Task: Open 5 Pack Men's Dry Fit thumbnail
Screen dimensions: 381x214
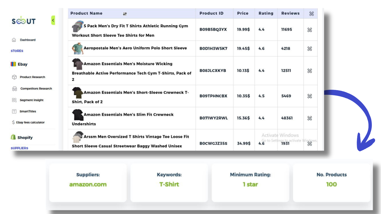Action: [x=78, y=26]
